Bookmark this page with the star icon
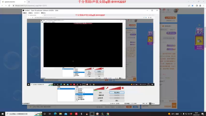206x116 pixels. click(192, 5)
